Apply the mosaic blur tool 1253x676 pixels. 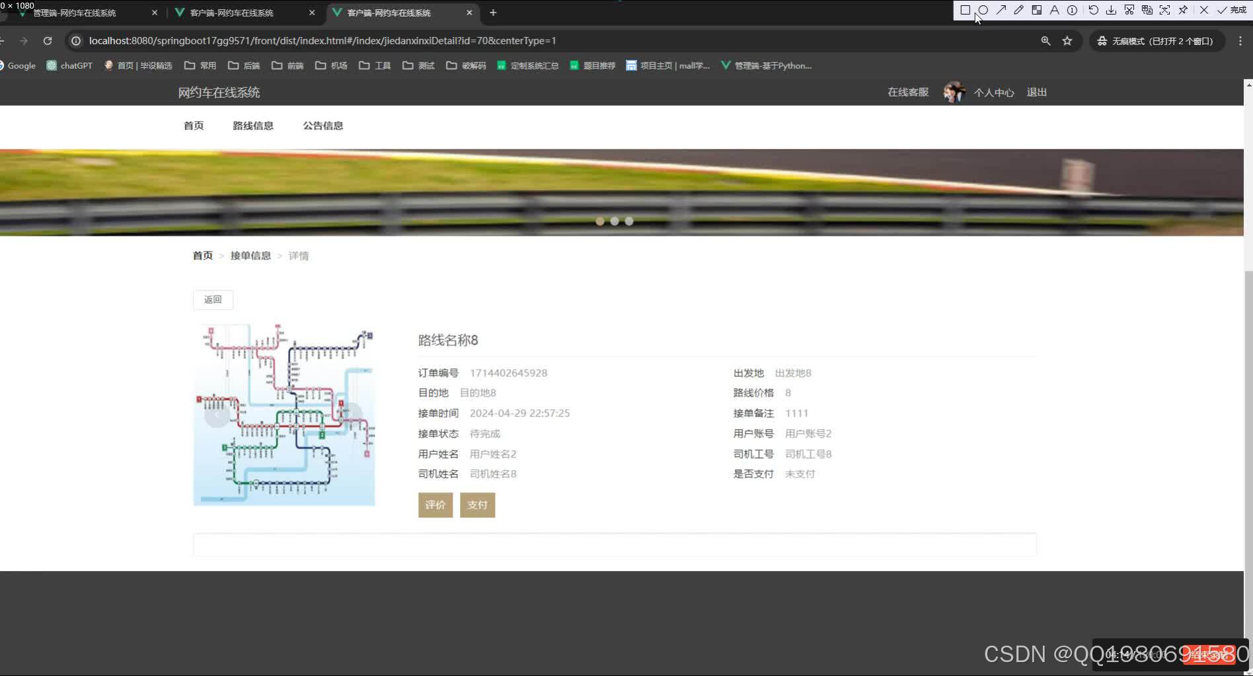click(x=1037, y=10)
